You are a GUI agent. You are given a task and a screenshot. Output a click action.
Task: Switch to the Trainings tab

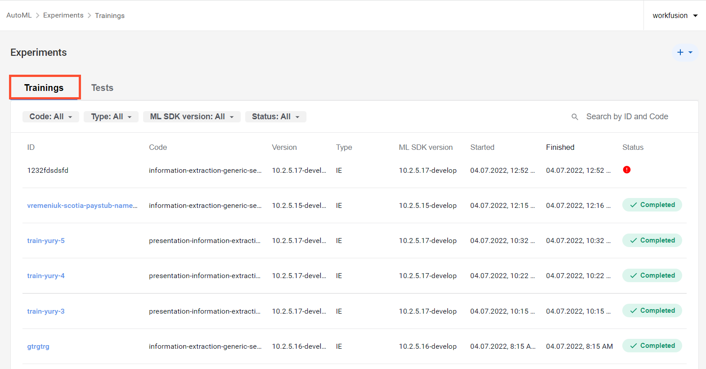click(44, 87)
